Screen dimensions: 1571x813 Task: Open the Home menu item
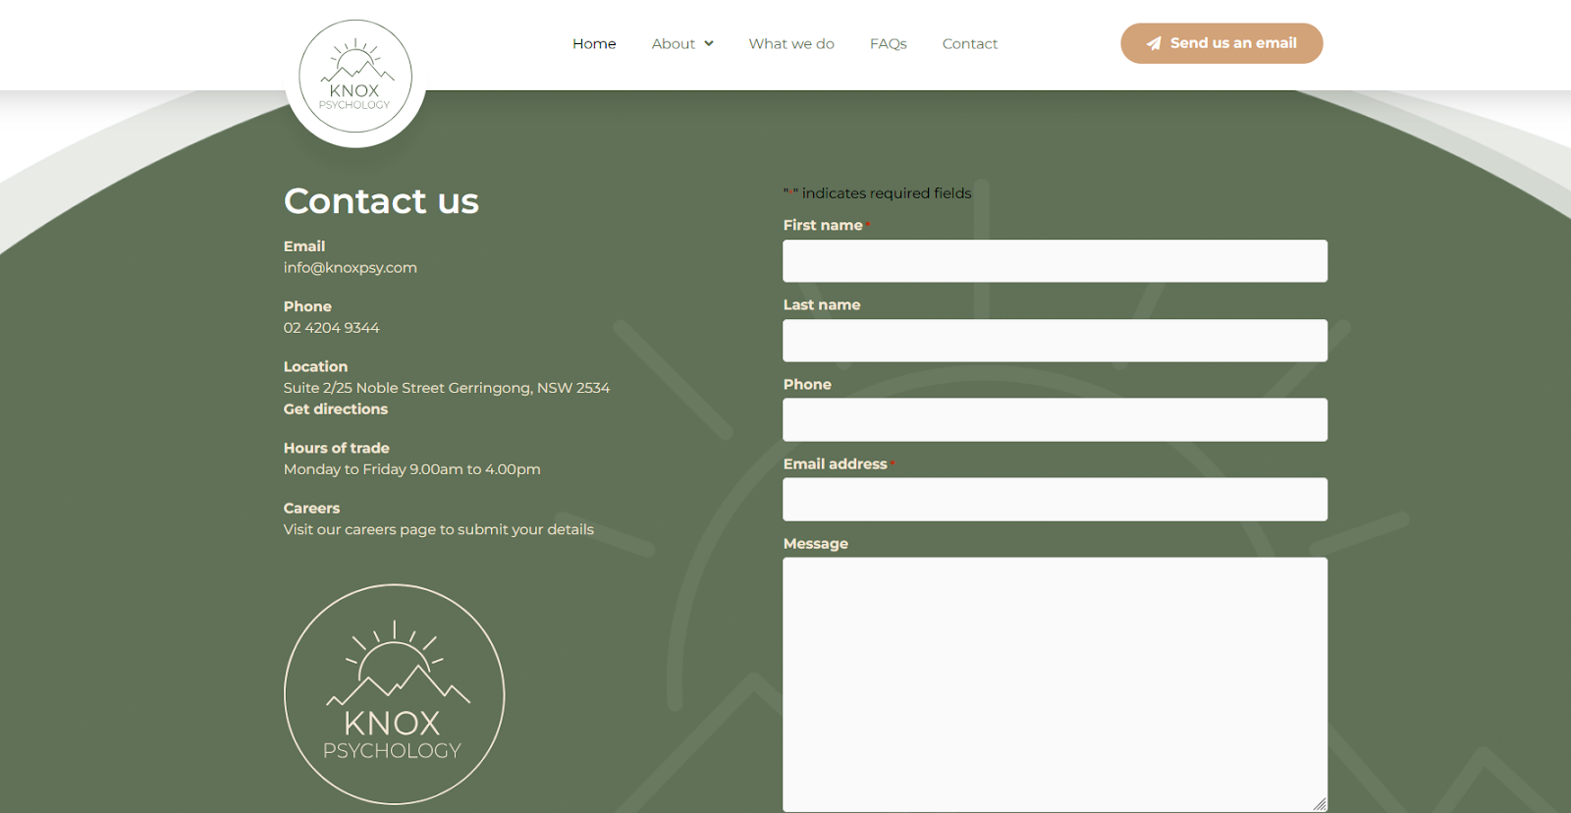pyautogui.click(x=594, y=43)
